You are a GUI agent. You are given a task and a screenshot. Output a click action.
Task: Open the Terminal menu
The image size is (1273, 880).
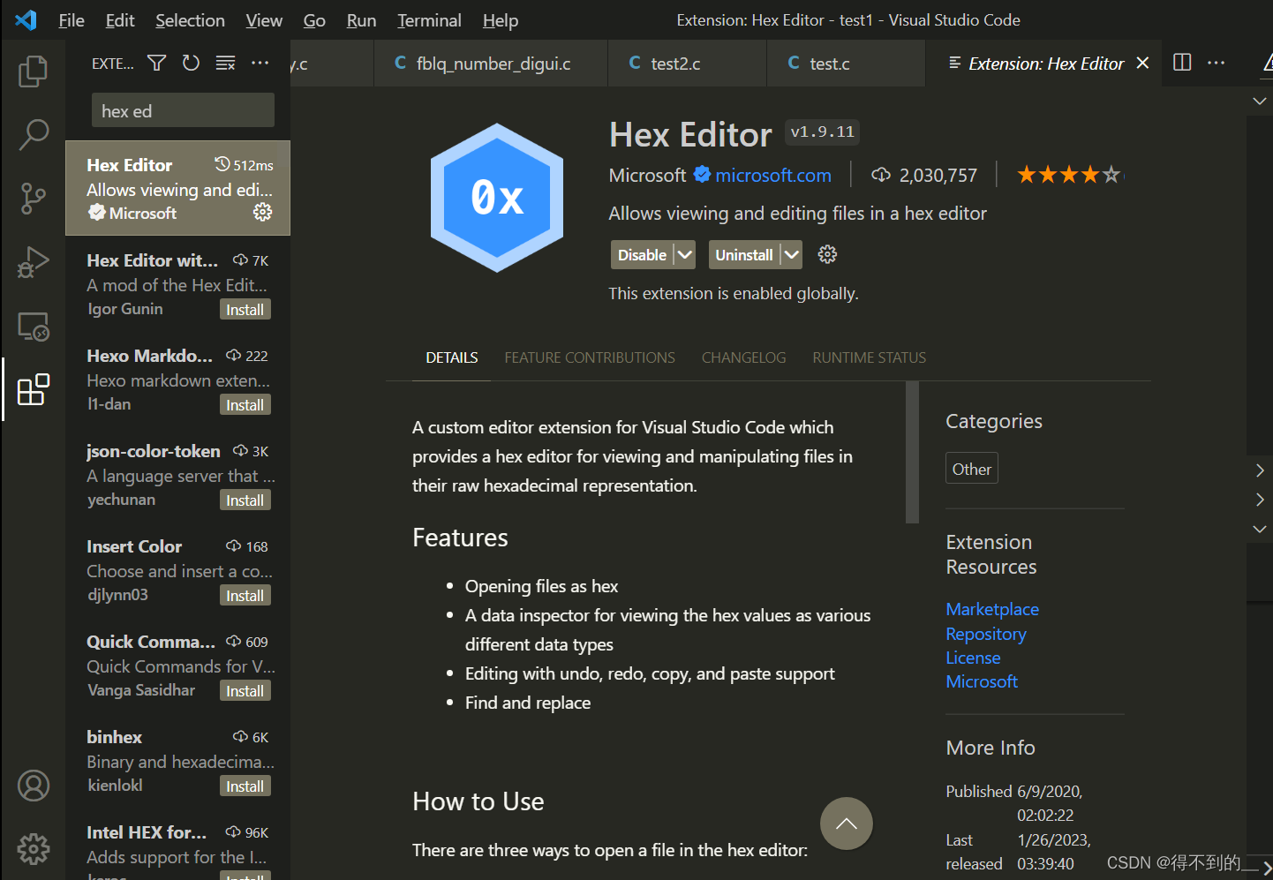(429, 20)
